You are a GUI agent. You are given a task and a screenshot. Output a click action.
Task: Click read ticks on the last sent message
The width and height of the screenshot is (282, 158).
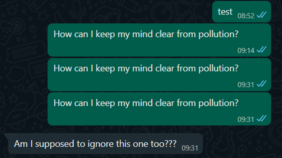coord(262,118)
